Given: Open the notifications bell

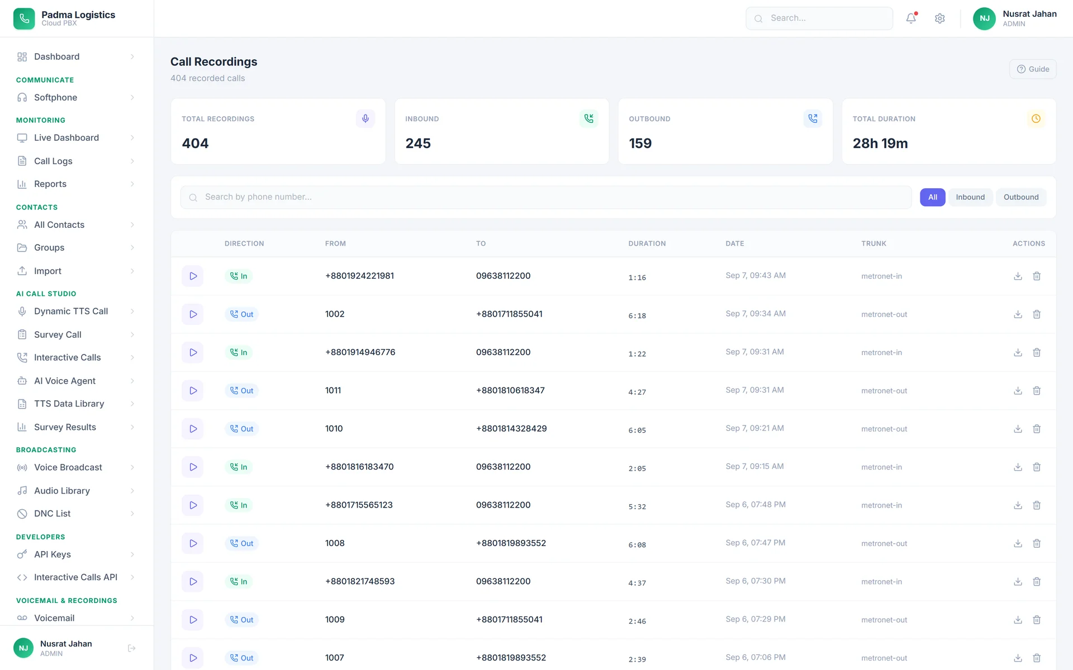Looking at the screenshot, I should tap(911, 18).
